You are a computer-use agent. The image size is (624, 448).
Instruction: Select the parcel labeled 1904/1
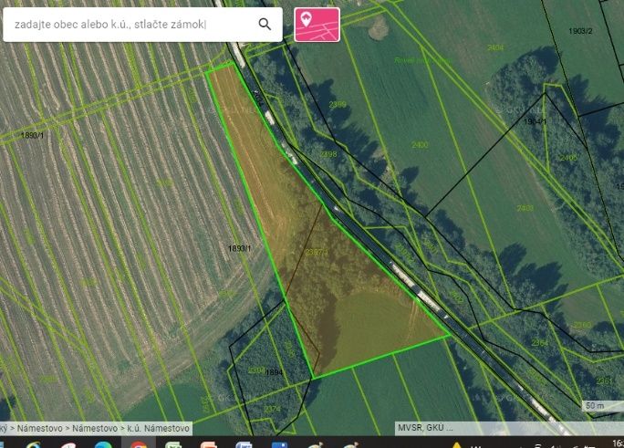pos(536,121)
